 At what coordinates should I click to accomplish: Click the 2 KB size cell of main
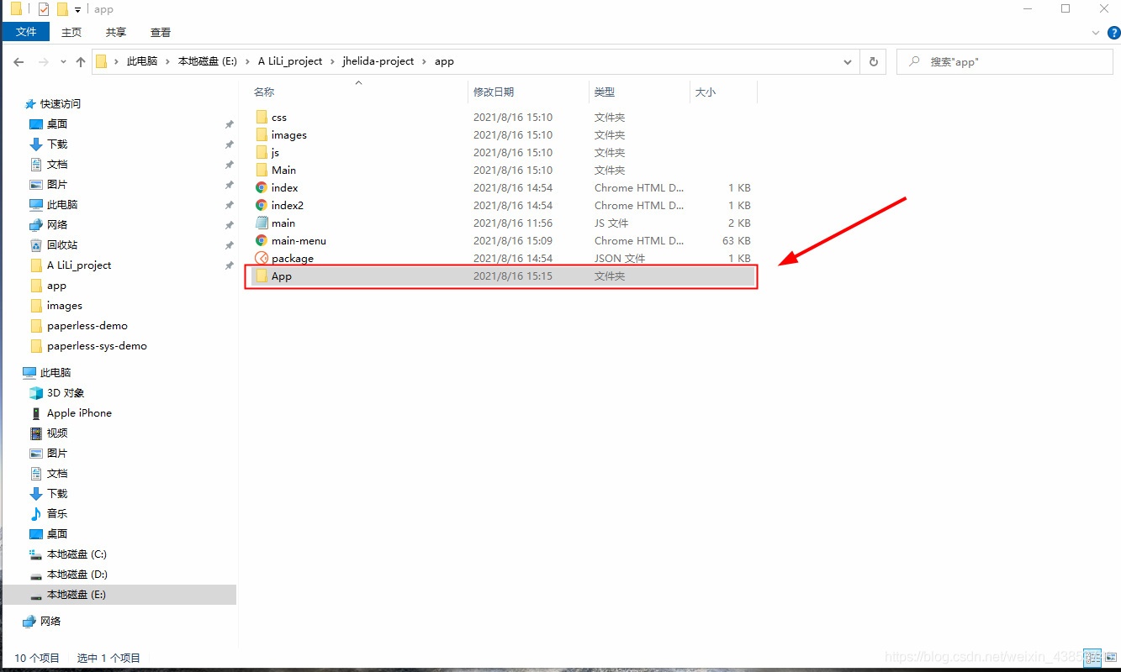(x=739, y=223)
